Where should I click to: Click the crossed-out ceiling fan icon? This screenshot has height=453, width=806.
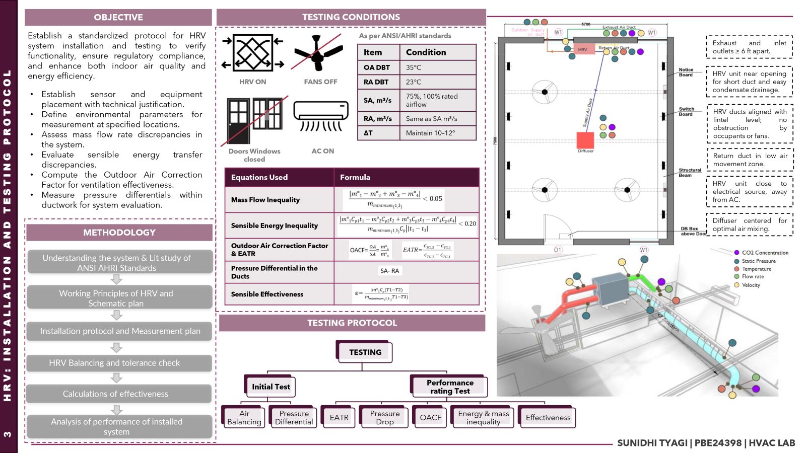(317, 52)
